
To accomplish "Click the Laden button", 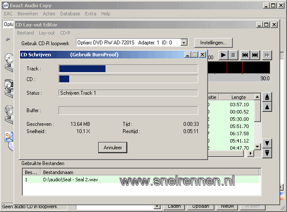I will (174, 206).
